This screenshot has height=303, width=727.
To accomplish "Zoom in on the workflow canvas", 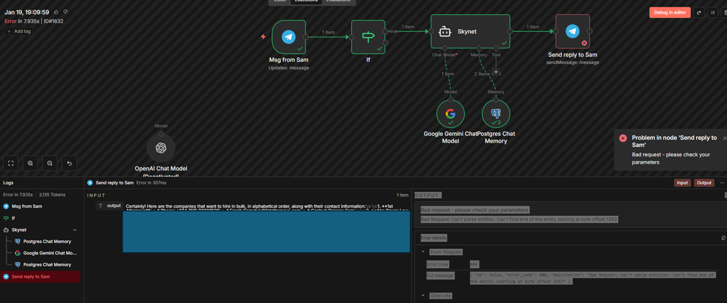I will (x=30, y=163).
